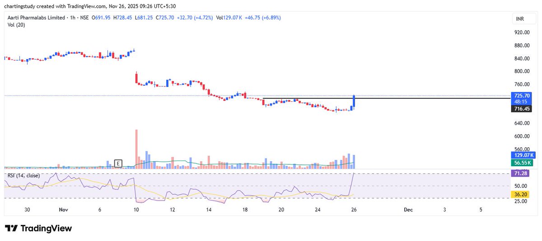Click the 56.55 K volume average label
This screenshot has height=241, width=542.
click(x=523, y=163)
